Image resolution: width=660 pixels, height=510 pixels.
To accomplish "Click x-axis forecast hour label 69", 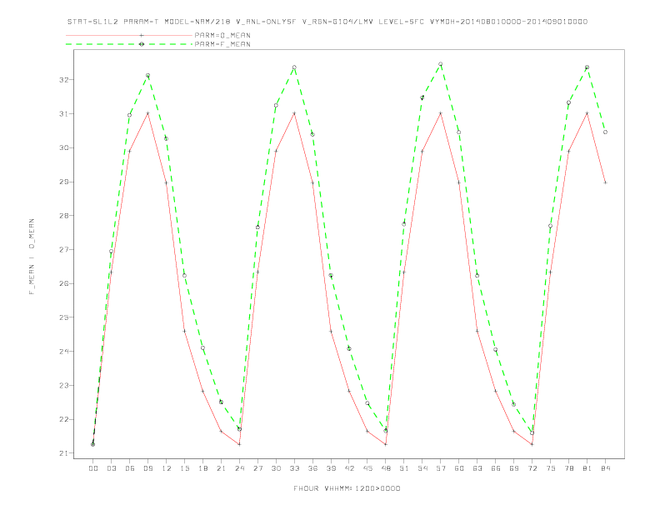I will tap(514, 468).
